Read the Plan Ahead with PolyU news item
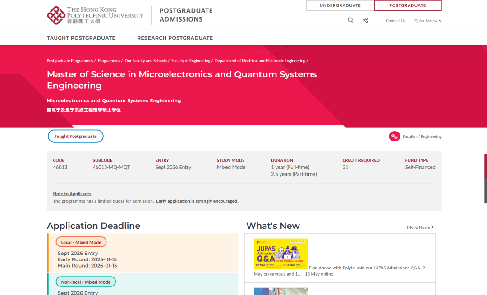Image resolution: width=487 pixels, height=295 pixels. 339,271
